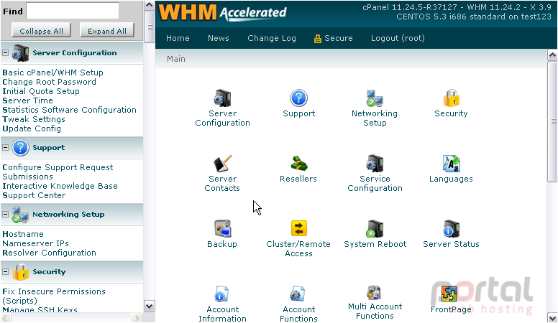Viewport: 558px width, 323px height.
Task: Open Update Config link
Action: click(x=32, y=128)
